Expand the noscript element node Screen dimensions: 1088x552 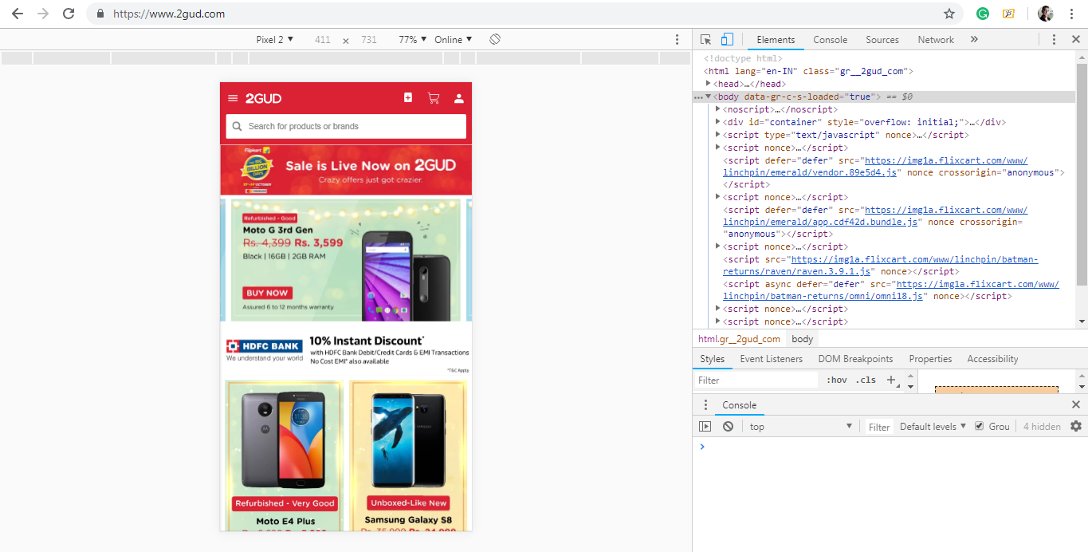click(x=718, y=109)
